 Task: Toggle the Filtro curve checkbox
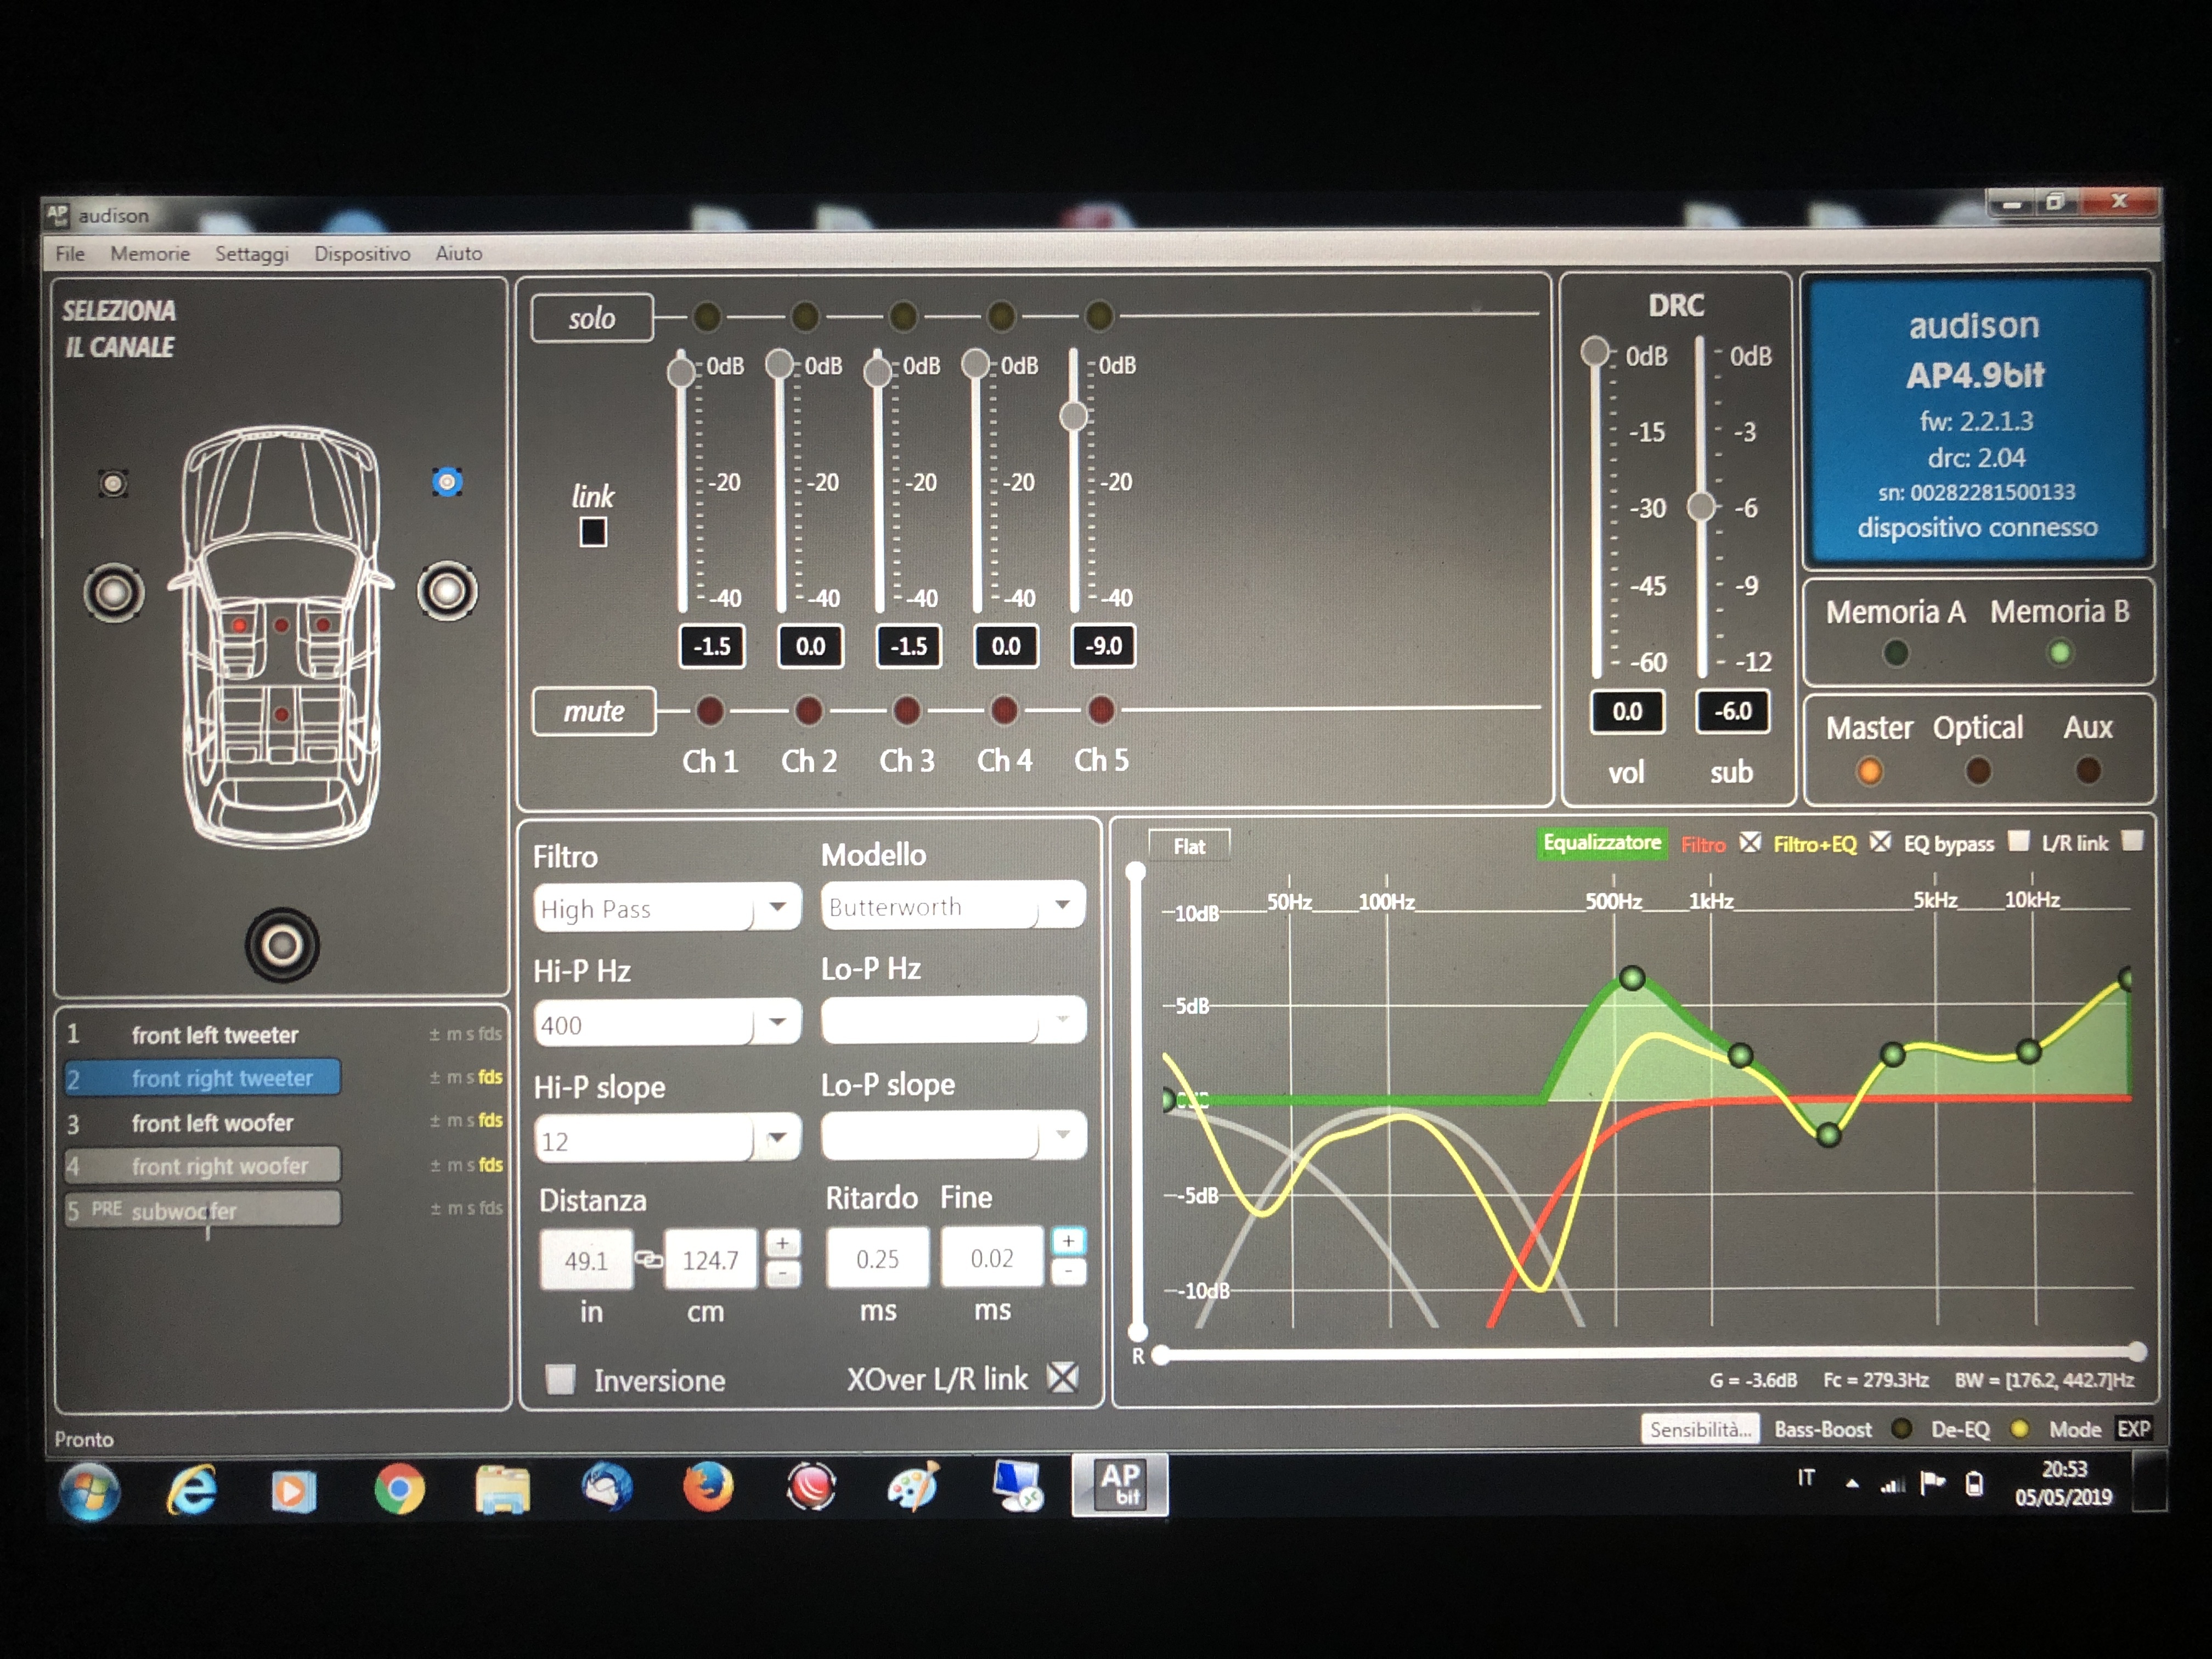pyautogui.click(x=1750, y=842)
